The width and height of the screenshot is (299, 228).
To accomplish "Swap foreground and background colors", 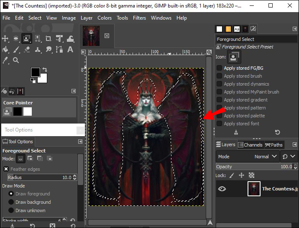I will tap(45, 69).
